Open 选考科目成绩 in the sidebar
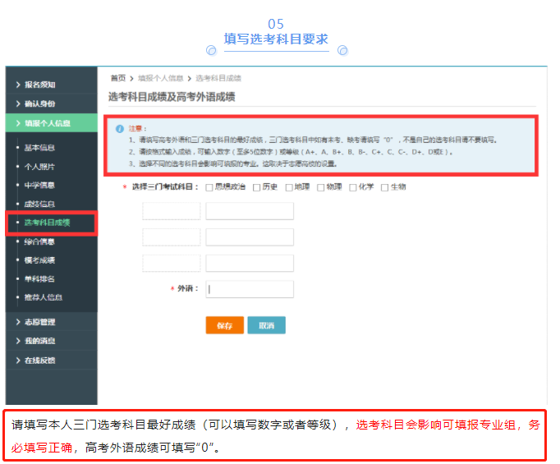The image size is (560, 464). pyautogui.click(x=47, y=223)
